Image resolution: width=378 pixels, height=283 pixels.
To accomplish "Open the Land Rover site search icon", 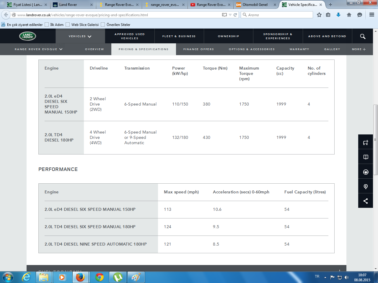I will point(363,36).
